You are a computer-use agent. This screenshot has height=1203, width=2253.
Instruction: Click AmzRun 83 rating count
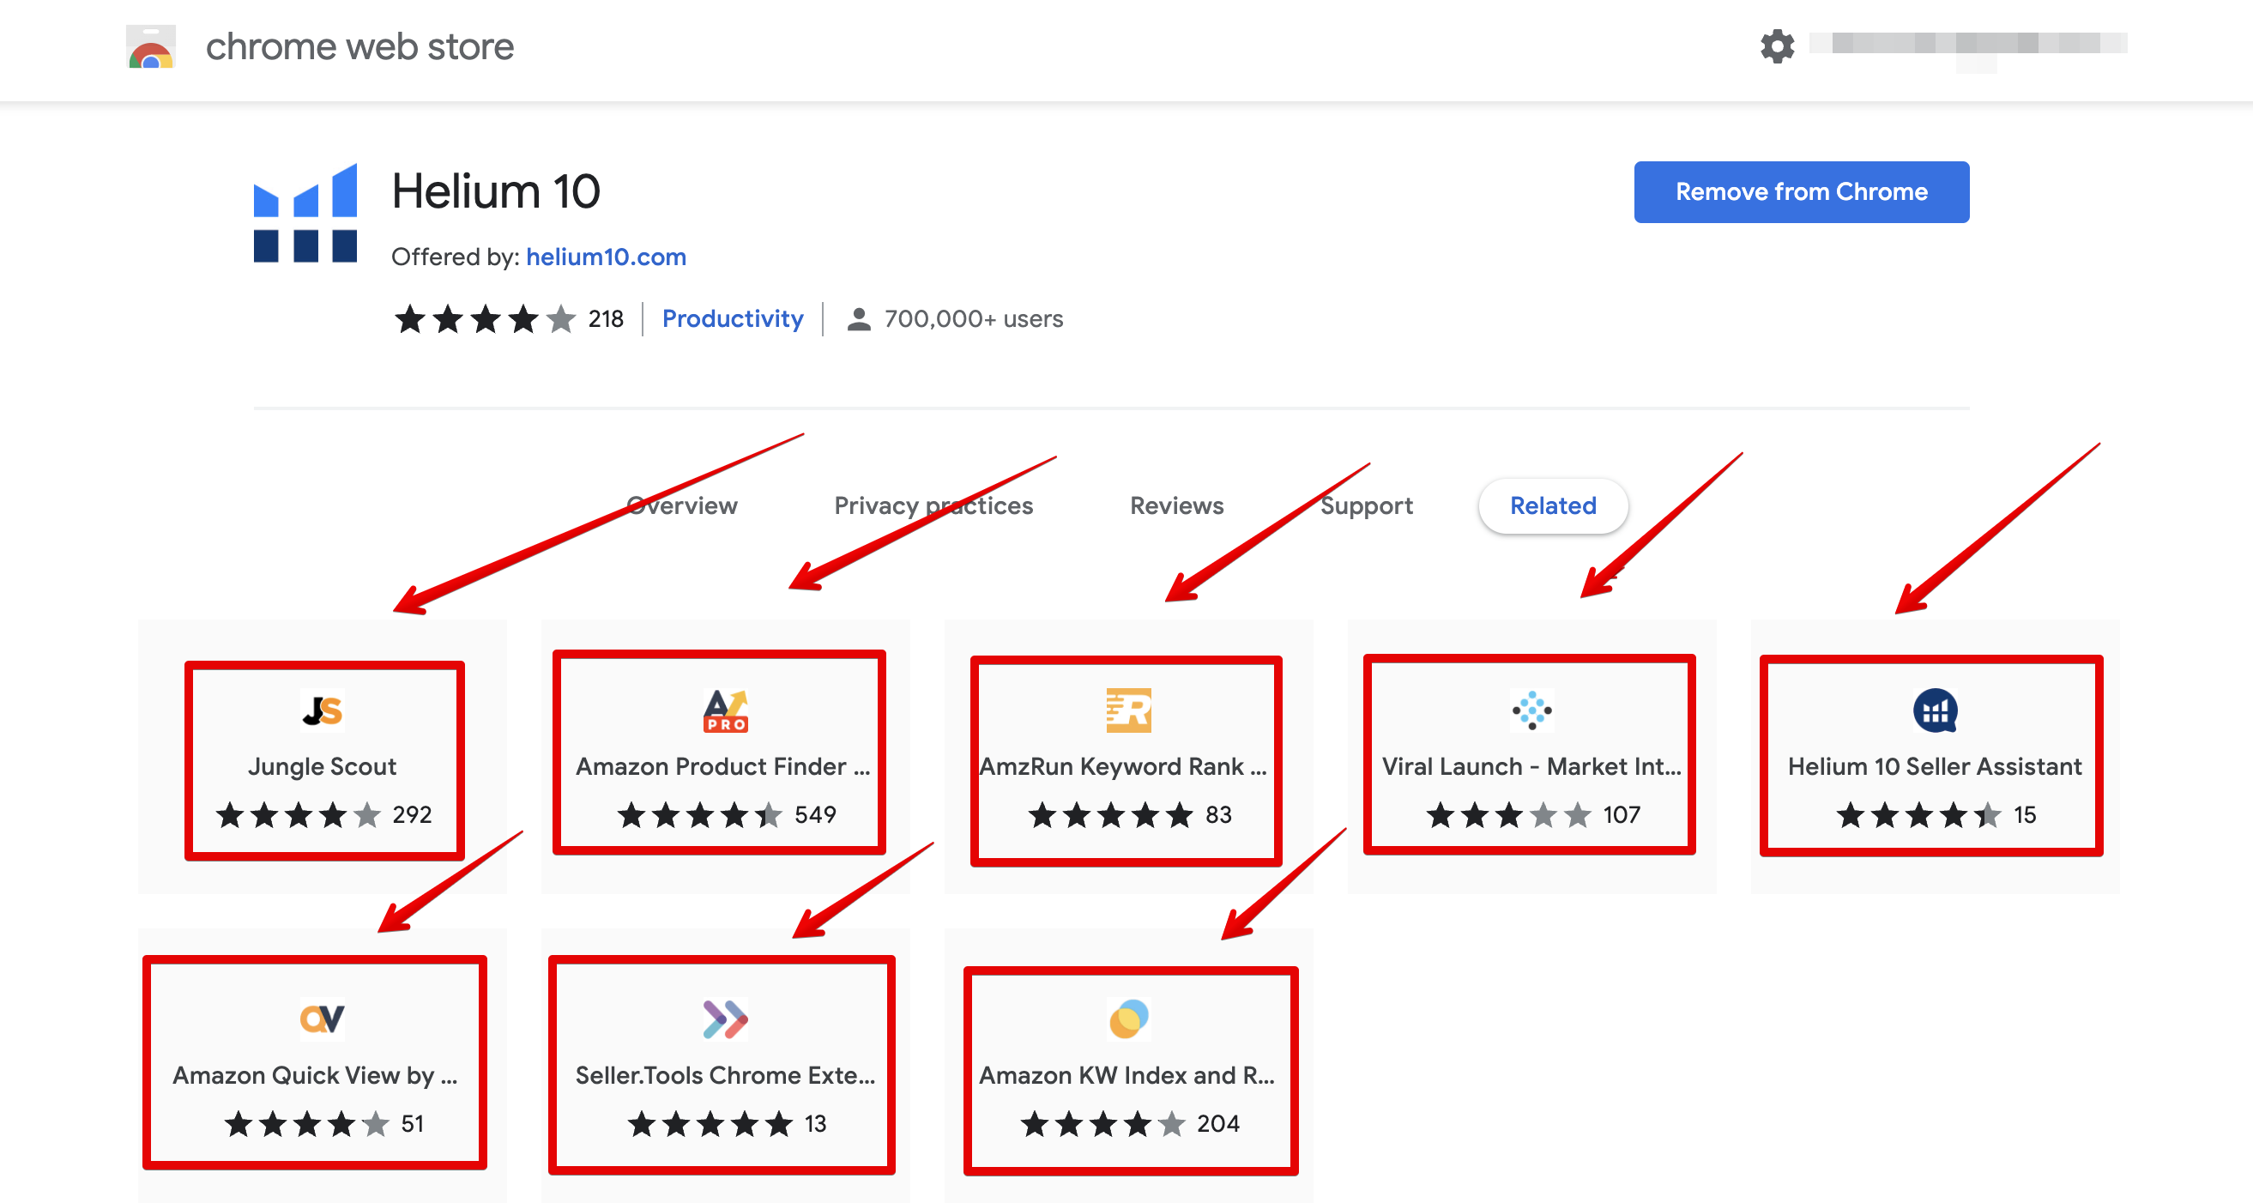[x=1218, y=815]
